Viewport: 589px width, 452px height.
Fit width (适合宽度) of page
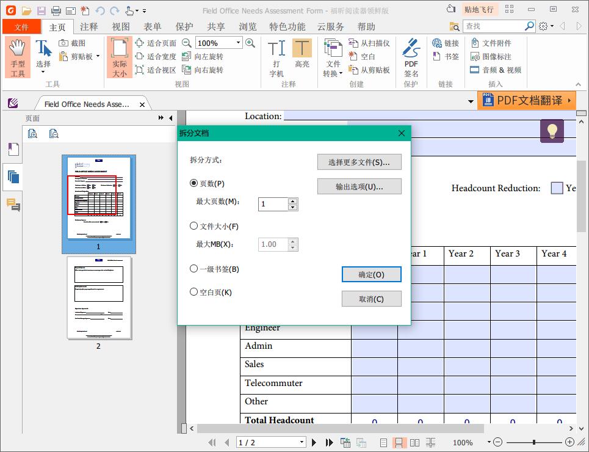[x=156, y=56]
